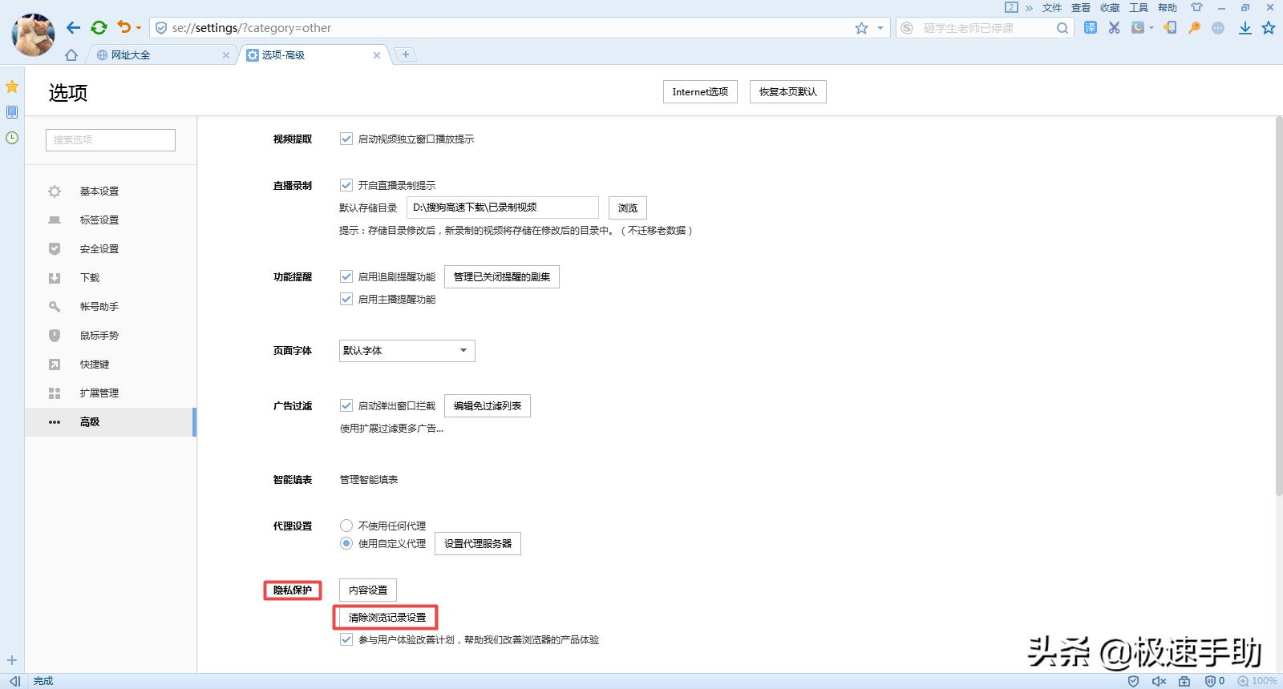Open 使用扩展过滤更多广告 link

[391, 429]
